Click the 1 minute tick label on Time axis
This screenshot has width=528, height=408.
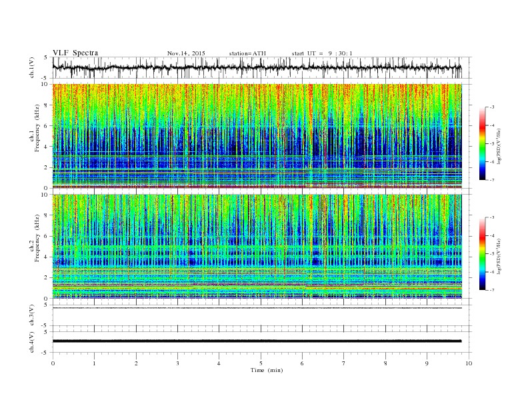[x=94, y=363]
